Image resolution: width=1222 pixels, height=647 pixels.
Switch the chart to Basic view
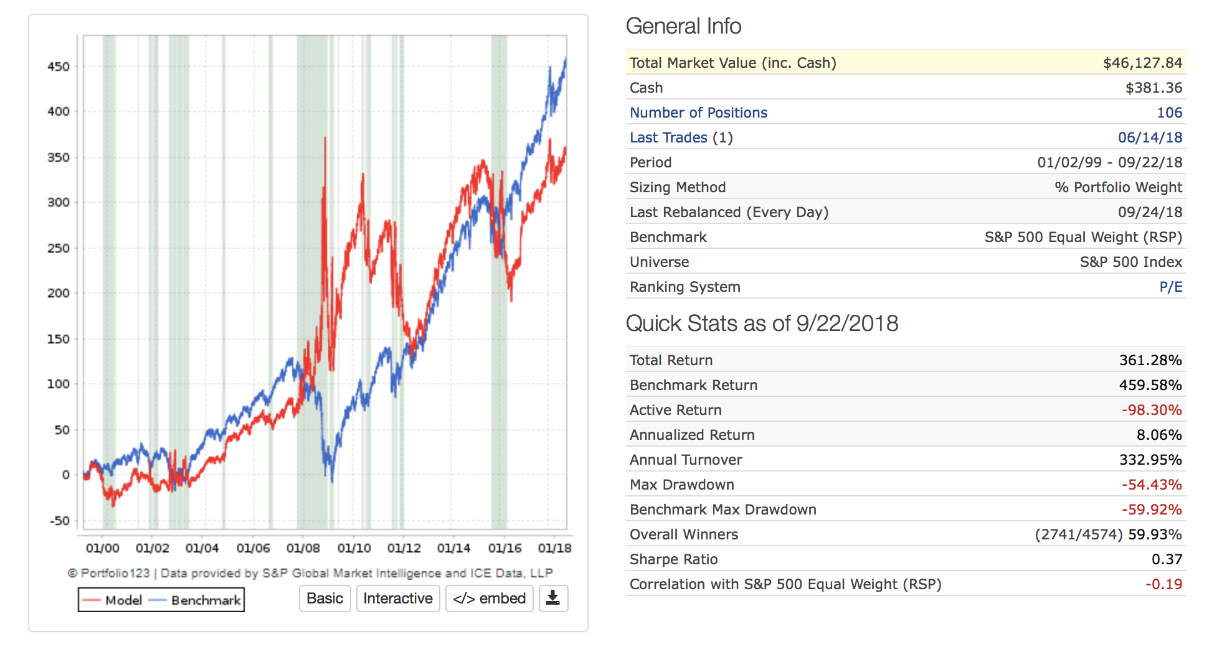point(324,598)
